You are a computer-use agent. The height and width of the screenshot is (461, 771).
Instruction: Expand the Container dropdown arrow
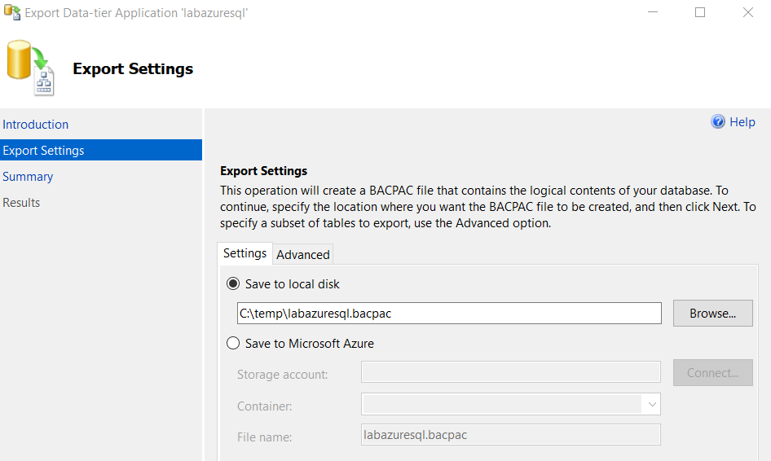click(x=652, y=404)
